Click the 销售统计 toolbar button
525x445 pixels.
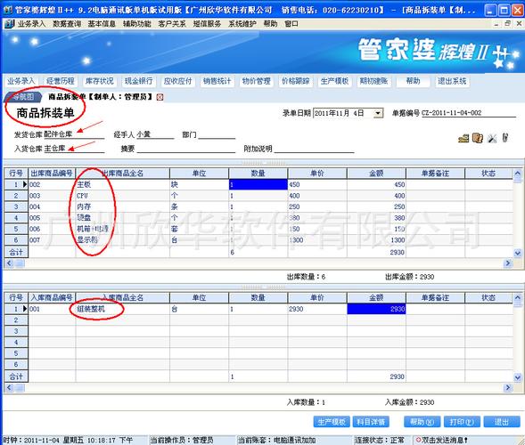point(217,81)
